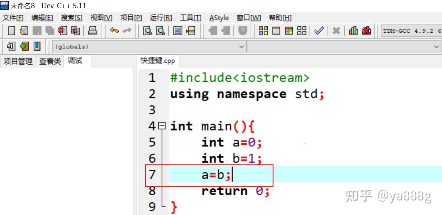
Task: Click the gray X stop execution icon
Action: 336,30
